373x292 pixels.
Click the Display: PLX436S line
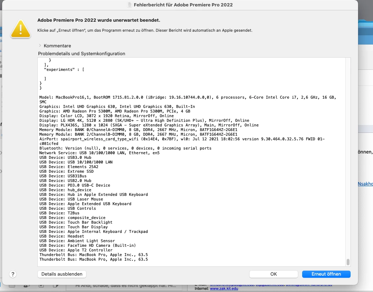pos(149,125)
